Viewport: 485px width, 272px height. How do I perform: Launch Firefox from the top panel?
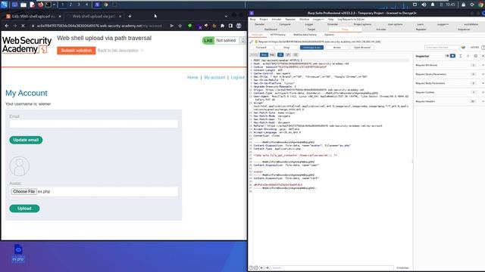pos(40,5)
